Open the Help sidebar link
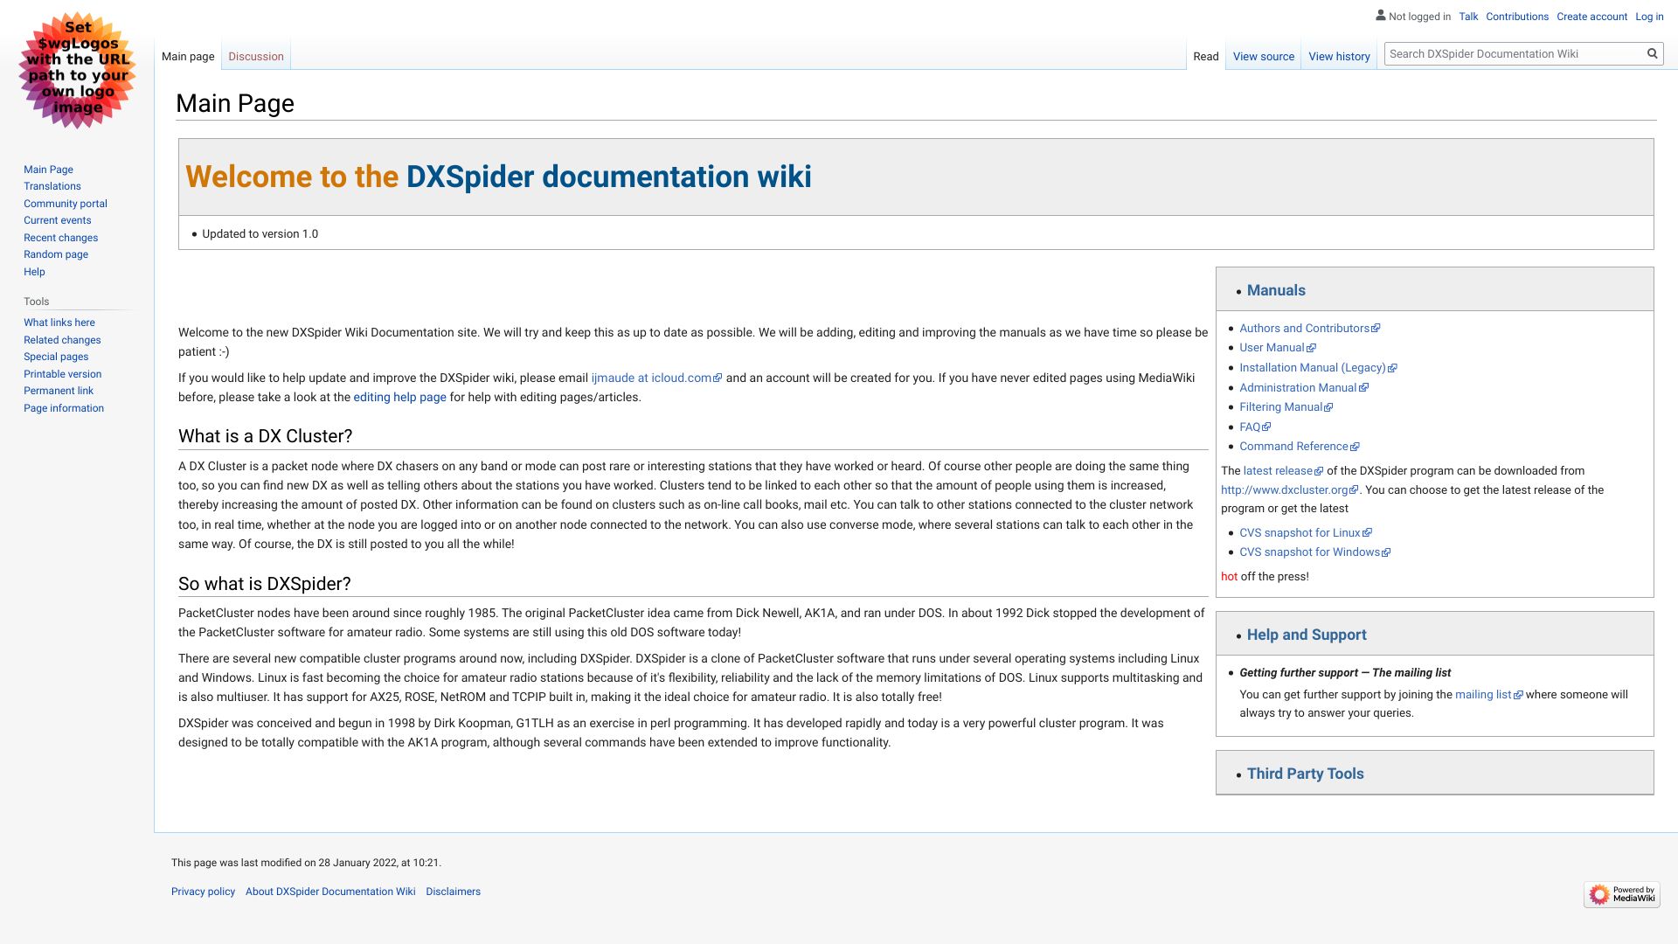The image size is (1678, 944). pos(34,272)
